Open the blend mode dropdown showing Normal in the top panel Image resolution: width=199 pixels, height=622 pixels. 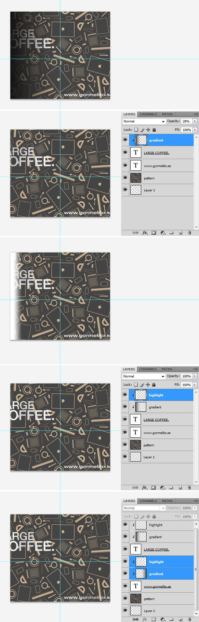tap(144, 121)
